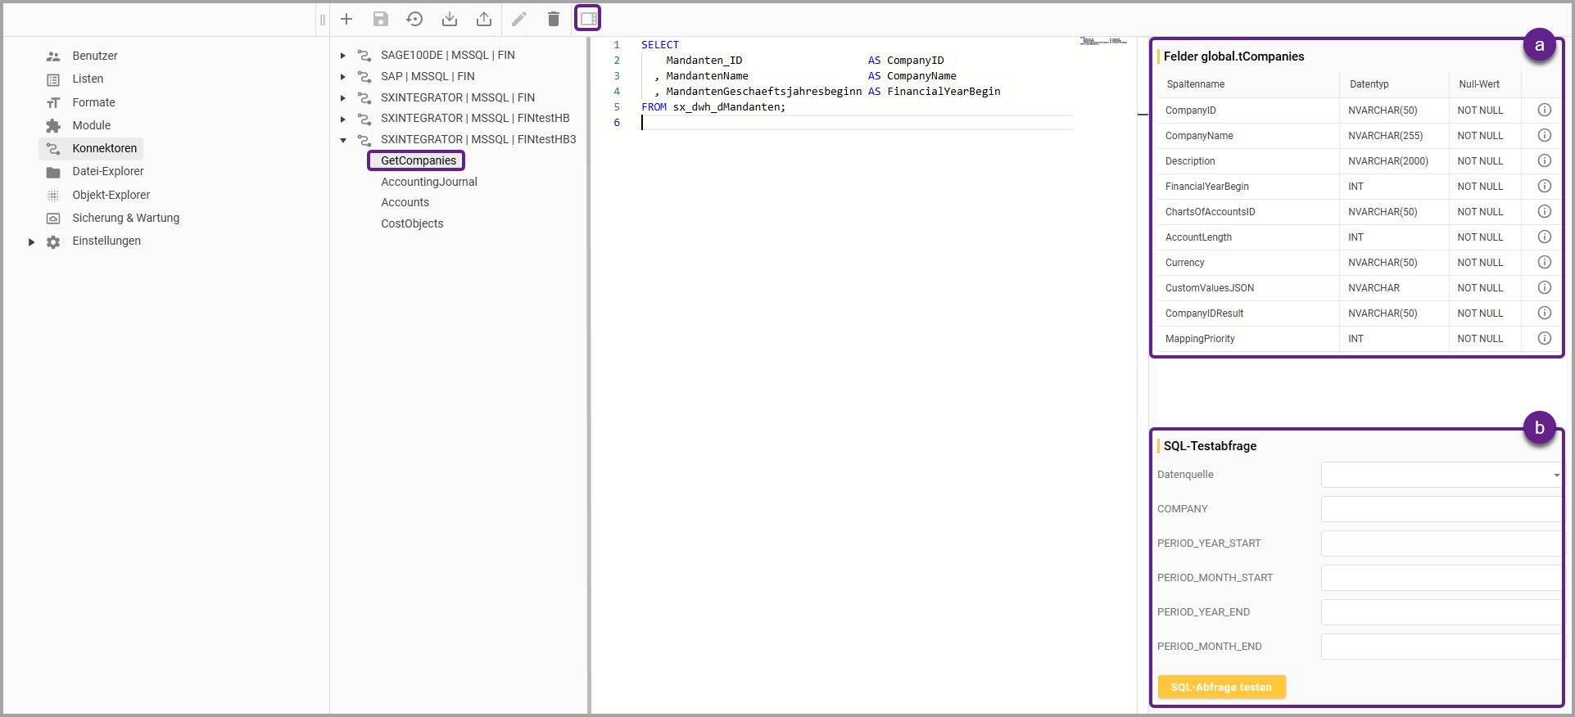Toggle the side panel layout icon
This screenshot has height=717, width=1575.
(588, 18)
